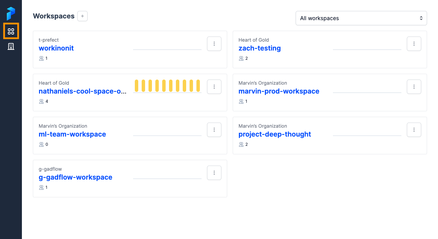The height and width of the screenshot is (239, 438).
Task: Open the Organizations building icon in sidebar
Action: point(11,46)
